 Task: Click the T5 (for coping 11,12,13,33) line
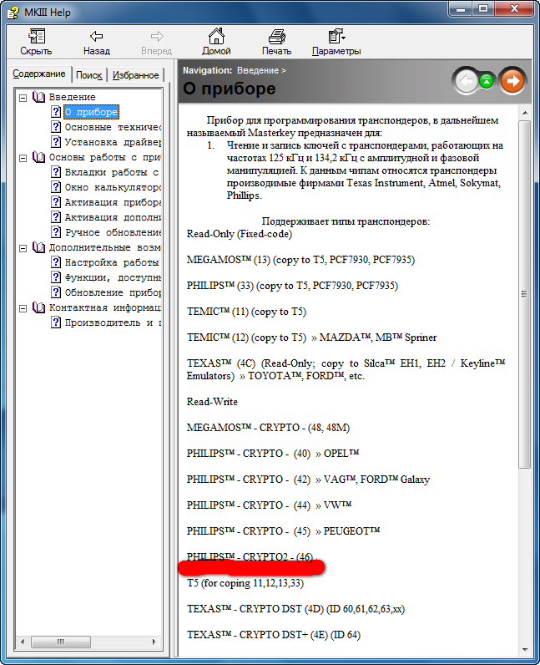click(245, 583)
